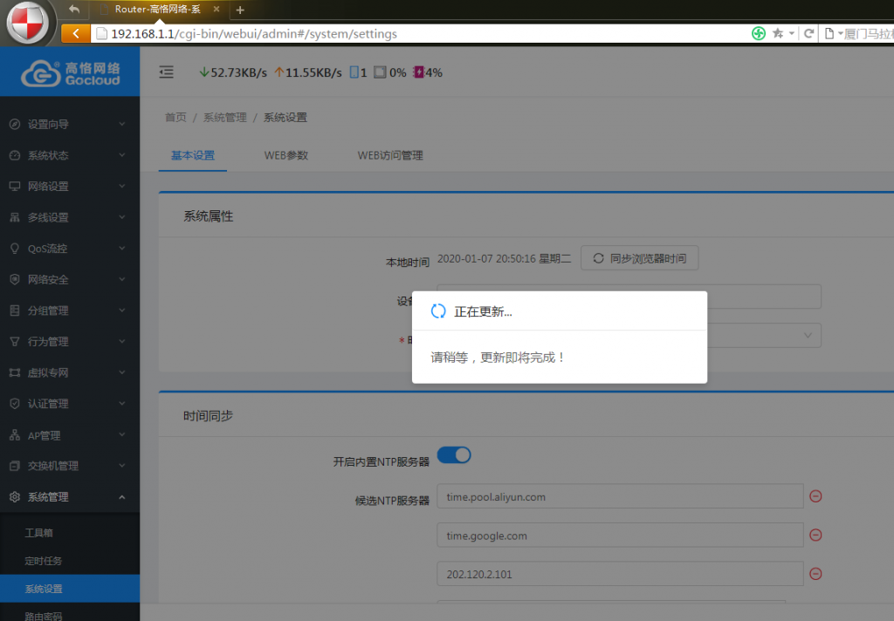894x621 pixels.
Task: Expand the 行为管理 menu
Action: point(122,341)
